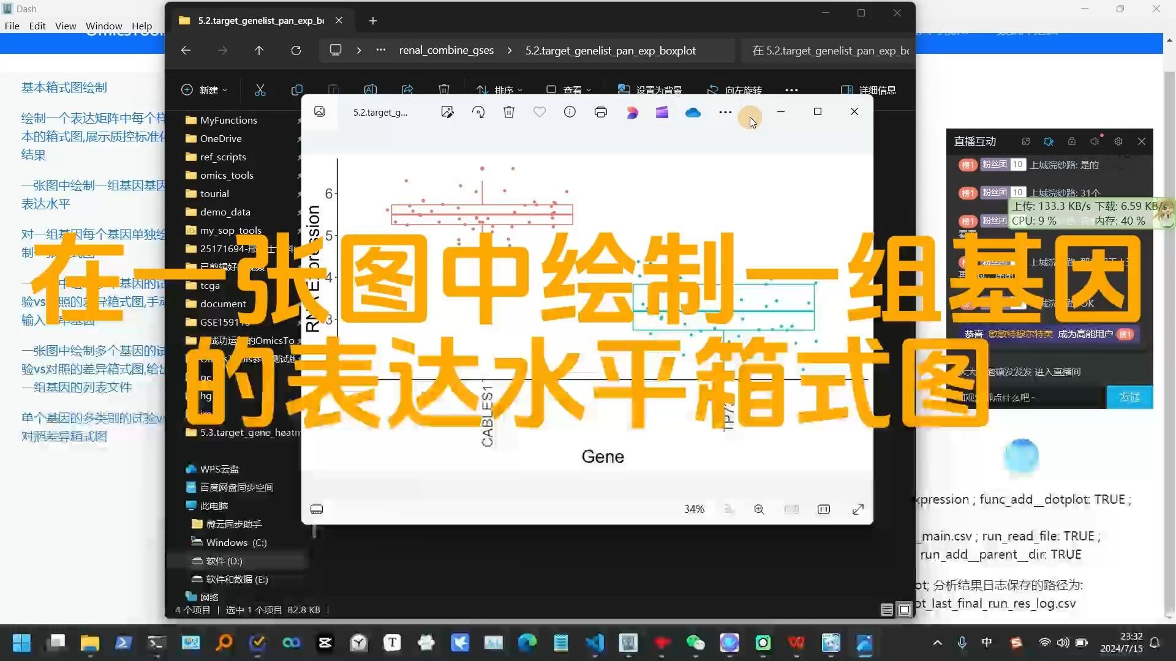Open WeChat from the taskbar

(x=696, y=643)
